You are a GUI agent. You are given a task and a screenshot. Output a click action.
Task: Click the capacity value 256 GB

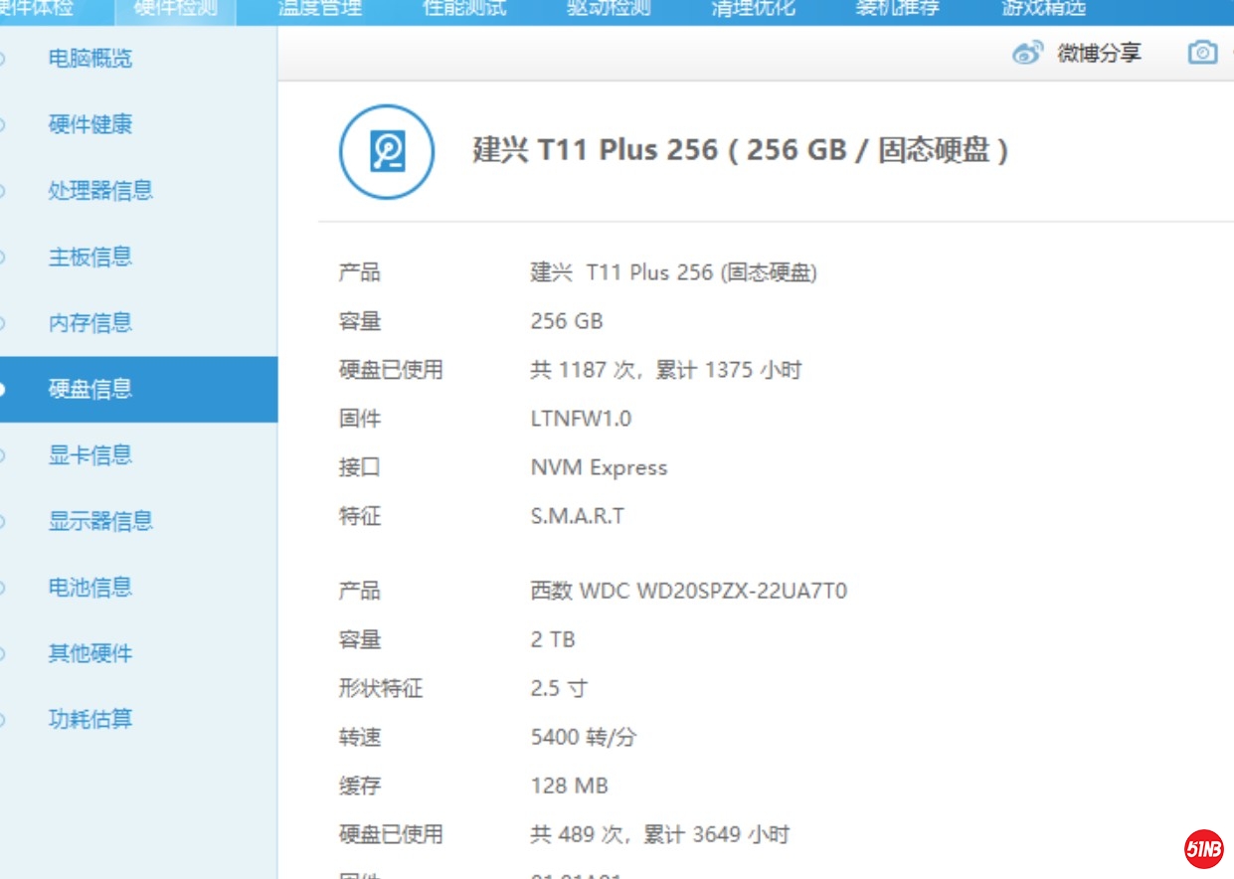click(x=567, y=321)
